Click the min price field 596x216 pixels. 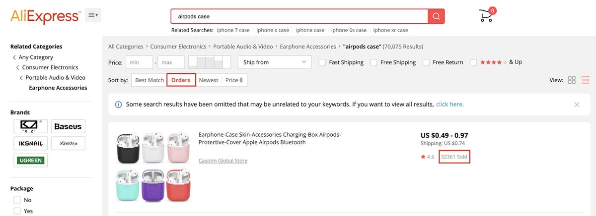click(139, 62)
